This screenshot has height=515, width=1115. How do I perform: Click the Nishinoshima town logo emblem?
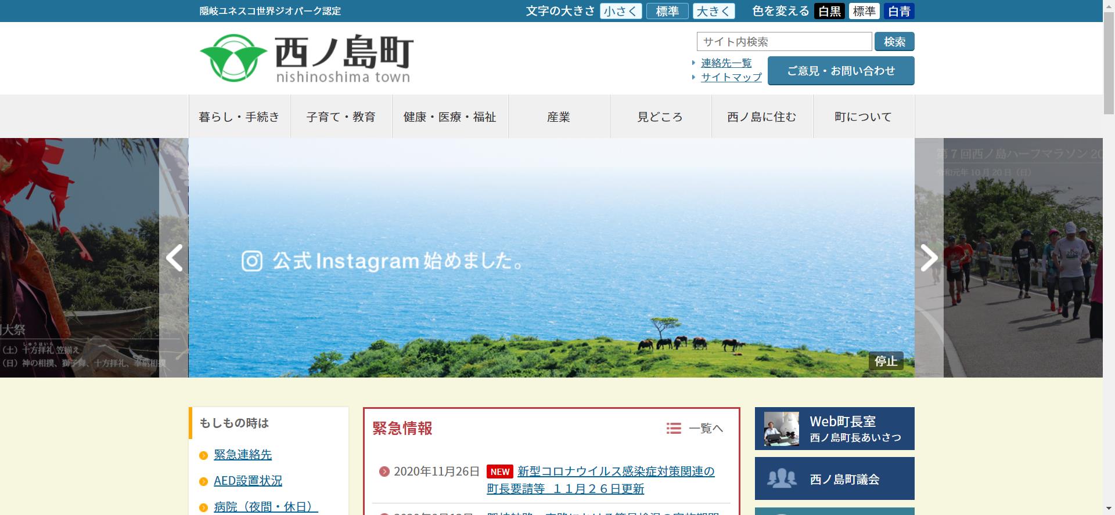(234, 58)
